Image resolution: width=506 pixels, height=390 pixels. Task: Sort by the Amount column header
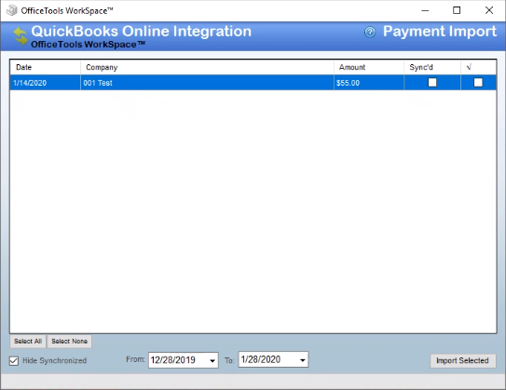(x=368, y=67)
